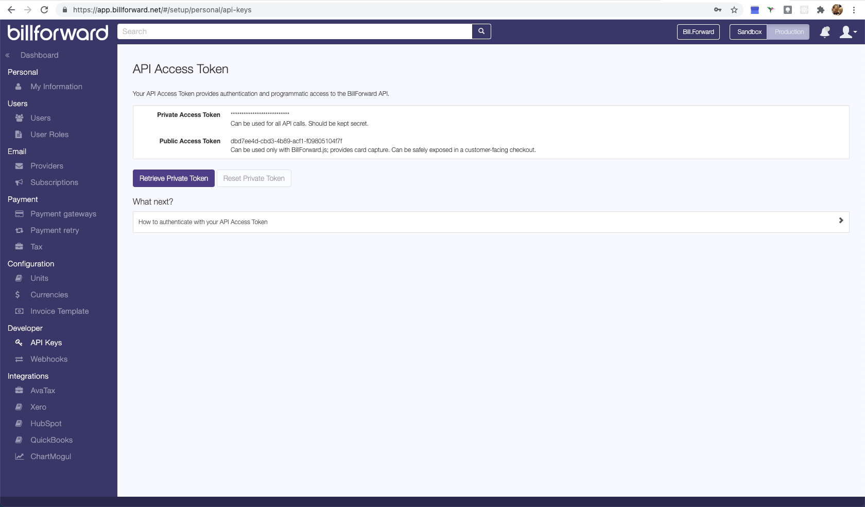865x507 pixels.
Task: Collapse the sidebar with double chevron
Action: [8, 55]
